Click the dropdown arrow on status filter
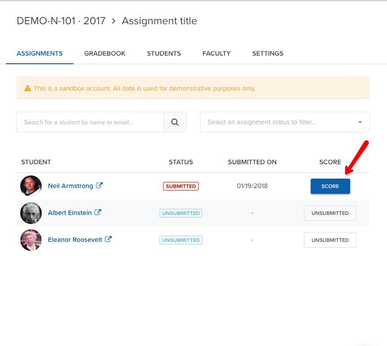 click(360, 122)
